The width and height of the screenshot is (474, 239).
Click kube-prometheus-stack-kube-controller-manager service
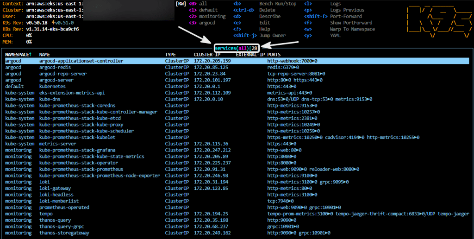pyautogui.click(x=98, y=112)
